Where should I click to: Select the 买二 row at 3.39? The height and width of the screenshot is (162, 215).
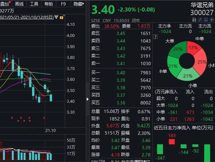pos(121,80)
